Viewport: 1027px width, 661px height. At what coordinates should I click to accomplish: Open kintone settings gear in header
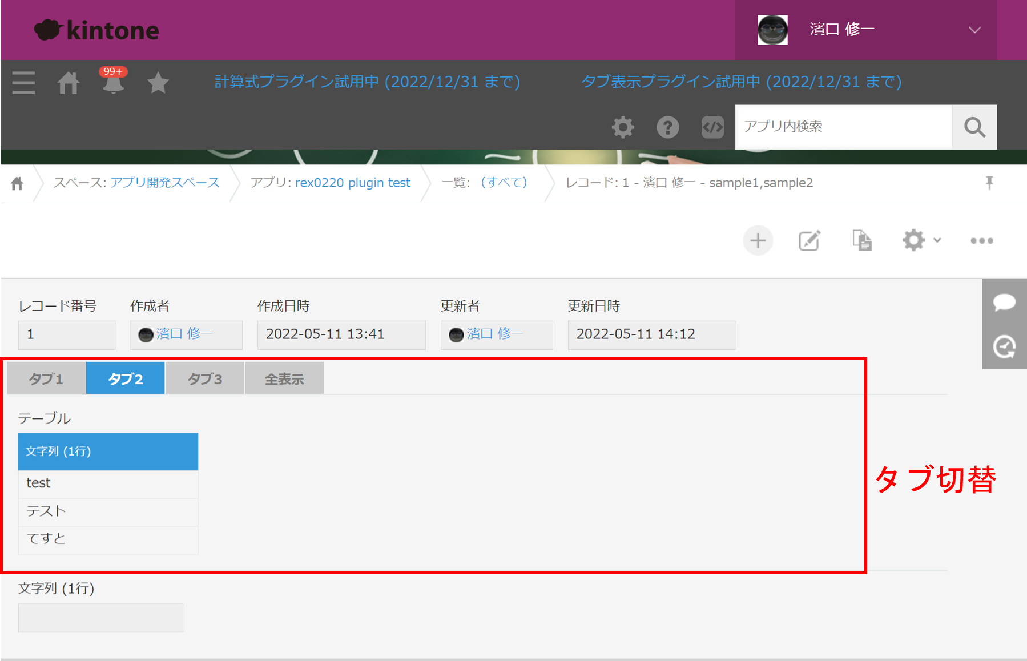click(623, 127)
